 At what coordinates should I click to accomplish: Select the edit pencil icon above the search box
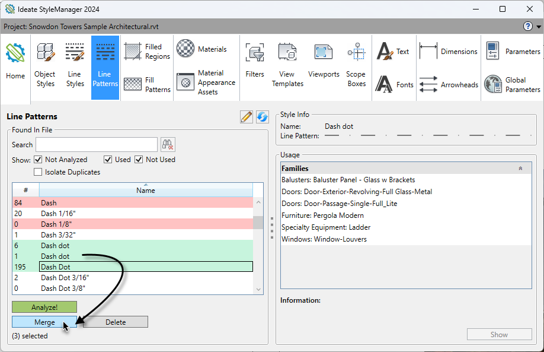pyautogui.click(x=247, y=116)
